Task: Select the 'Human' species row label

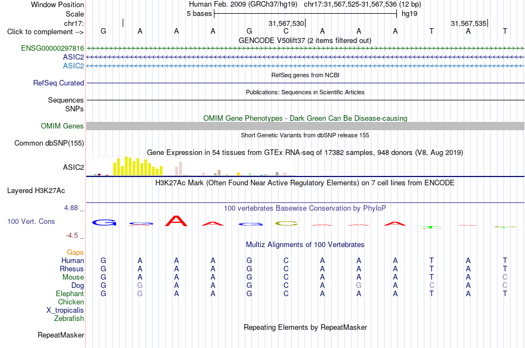Action: 72,261
